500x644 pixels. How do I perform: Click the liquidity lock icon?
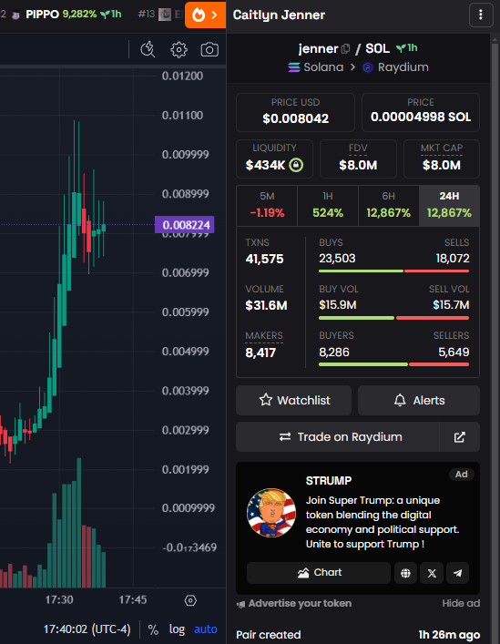pos(296,165)
